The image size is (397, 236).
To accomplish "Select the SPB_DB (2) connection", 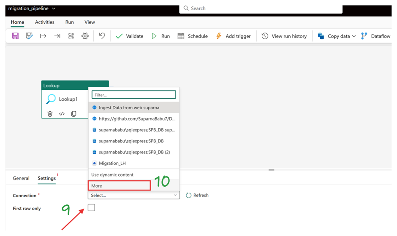I will 134,152.
